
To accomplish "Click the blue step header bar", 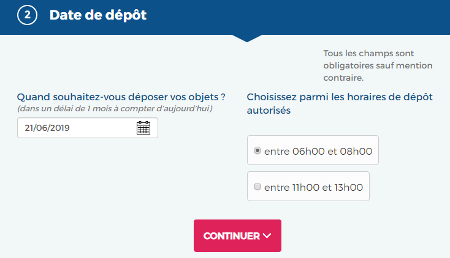I will (225, 17).
